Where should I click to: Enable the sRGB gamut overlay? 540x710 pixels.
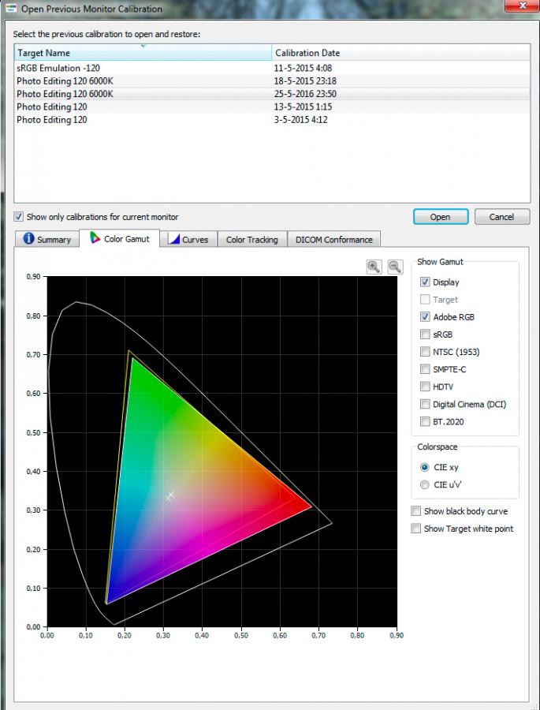point(425,334)
